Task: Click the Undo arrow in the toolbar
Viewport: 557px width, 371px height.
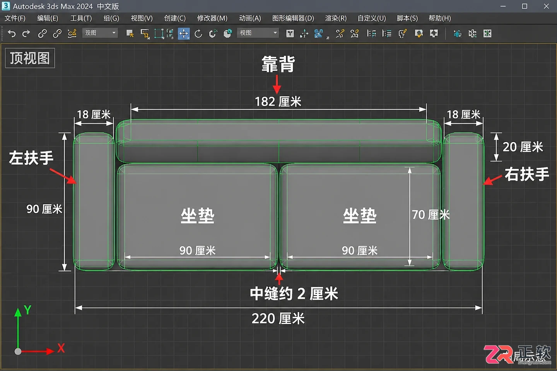Action: (12, 34)
